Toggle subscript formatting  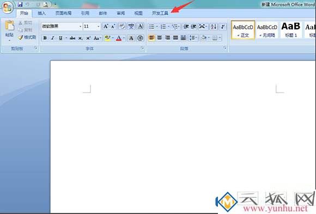tap(80, 38)
